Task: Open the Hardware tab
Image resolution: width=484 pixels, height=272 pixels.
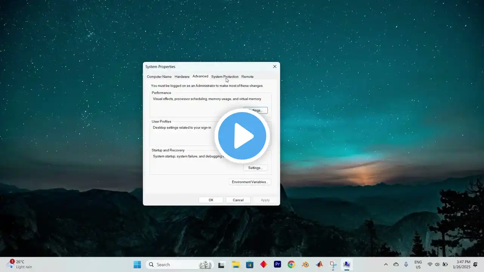Action: (182, 77)
